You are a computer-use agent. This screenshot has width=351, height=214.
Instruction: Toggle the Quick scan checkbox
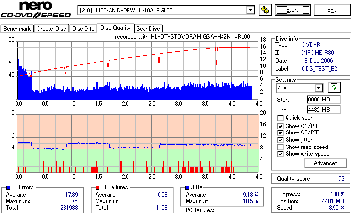click(x=280, y=118)
